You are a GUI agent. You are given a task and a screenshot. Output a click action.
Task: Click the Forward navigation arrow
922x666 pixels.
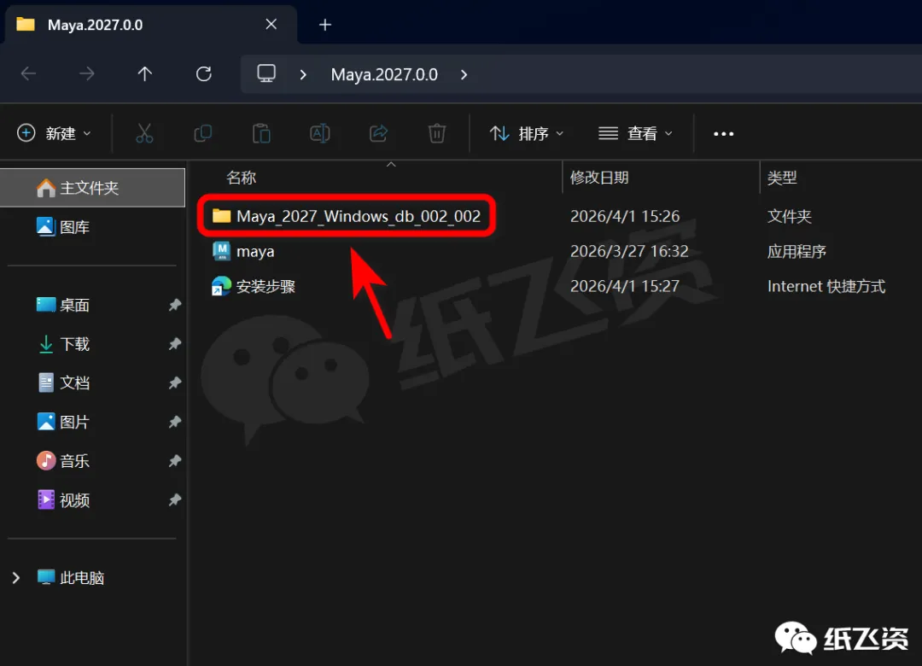tap(86, 74)
